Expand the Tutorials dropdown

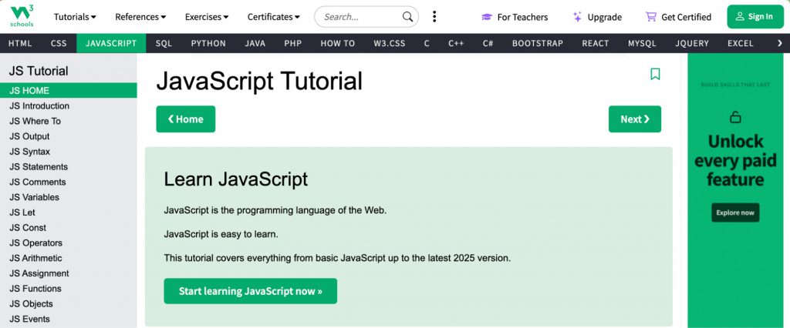coord(75,17)
